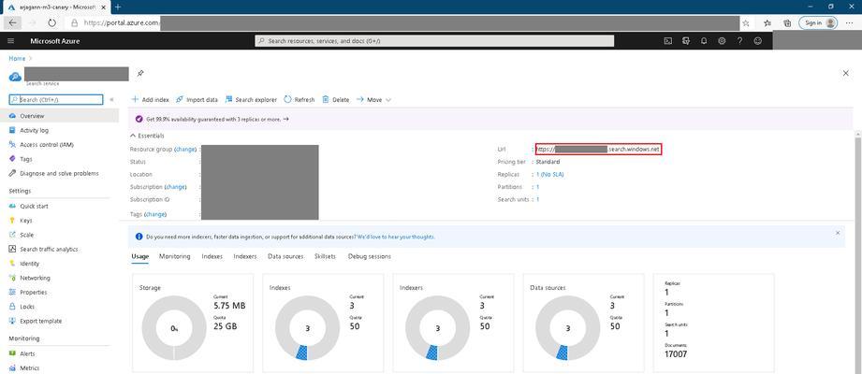Open the 1 (No SLA) replicas link
The width and height of the screenshot is (862, 374).
549,175
